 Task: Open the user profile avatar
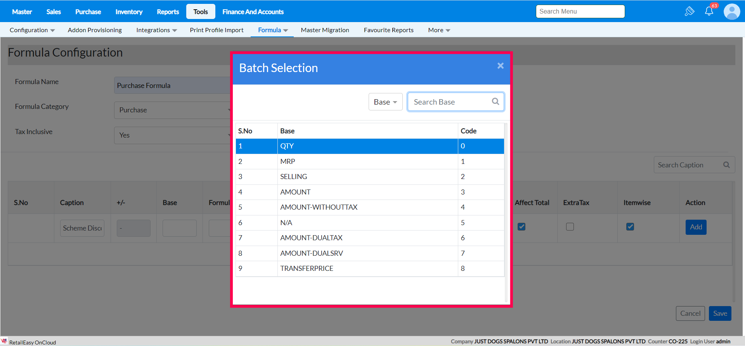pos(732,12)
